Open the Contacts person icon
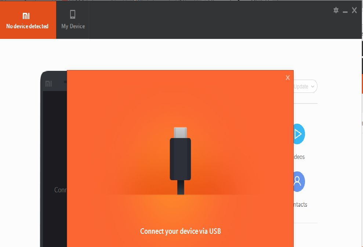This screenshot has height=247, width=363. point(299,181)
